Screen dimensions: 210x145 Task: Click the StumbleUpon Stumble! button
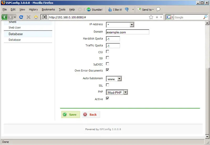(x=94, y=9)
